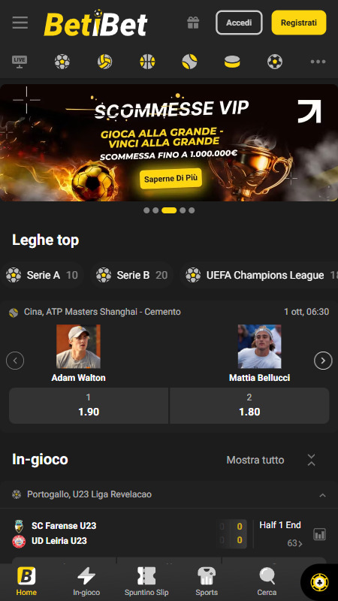
Task: Pick odds 1.90 for Adam Walton
Action: (89, 406)
